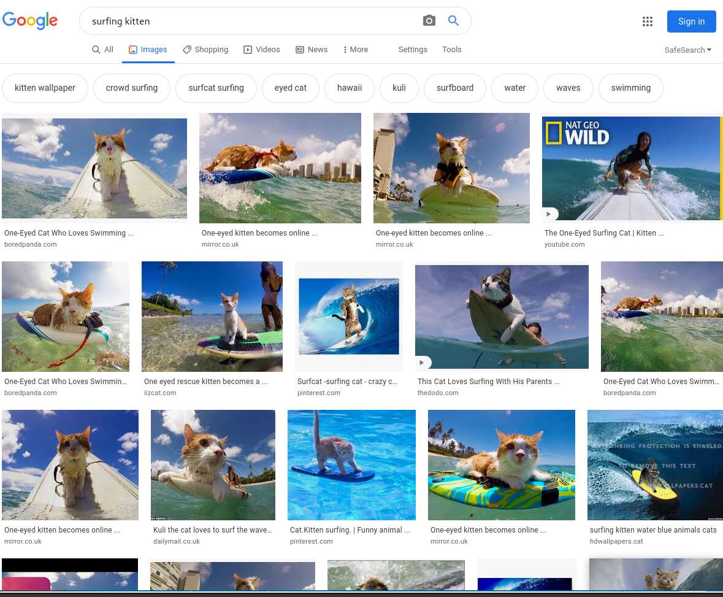Open the Nat Geo Wild surfer thumbnail
Screen dimensions: 723x597
pyautogui.click(x=631, y=168)
